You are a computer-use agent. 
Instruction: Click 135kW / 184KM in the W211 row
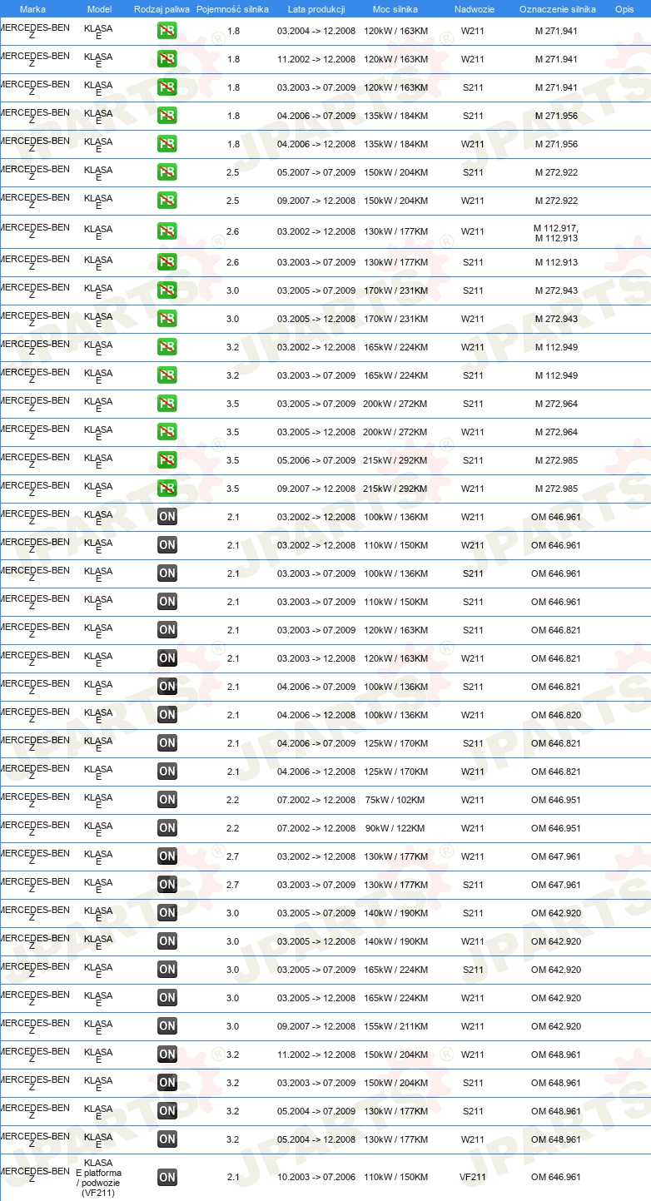(x=395, y=145)
